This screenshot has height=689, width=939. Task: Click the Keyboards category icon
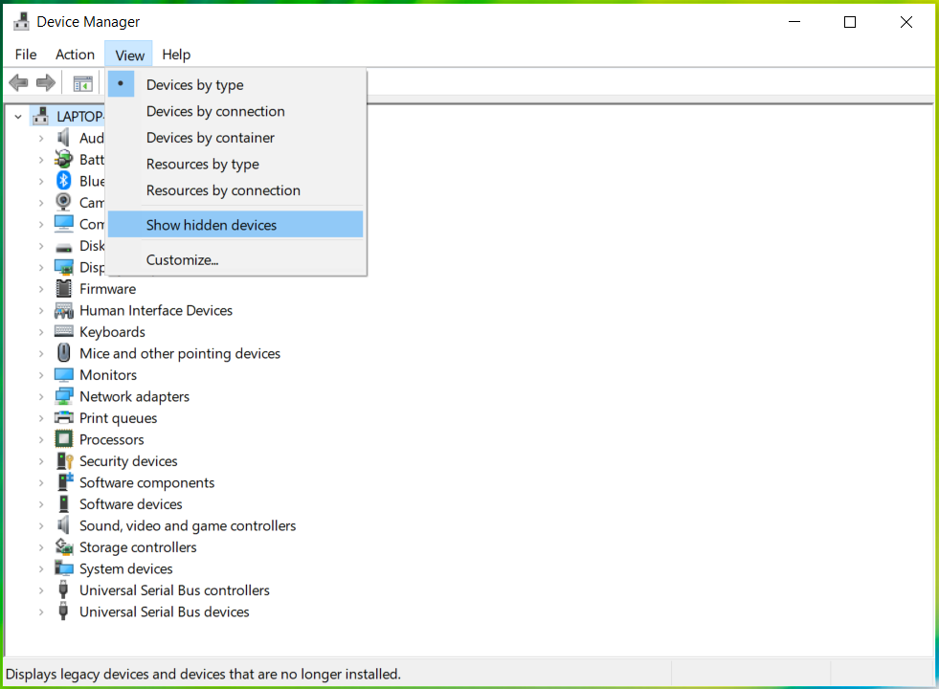click(x=63, y=331)
